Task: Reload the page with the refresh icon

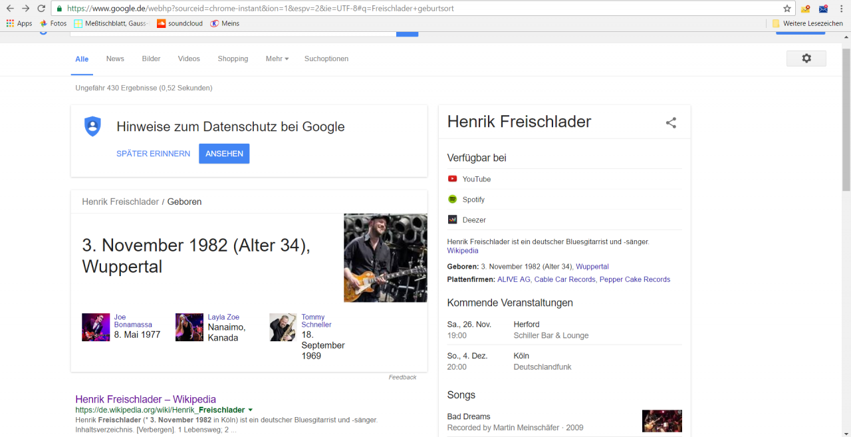Action: pyautogui.click(x=41, y=9)
